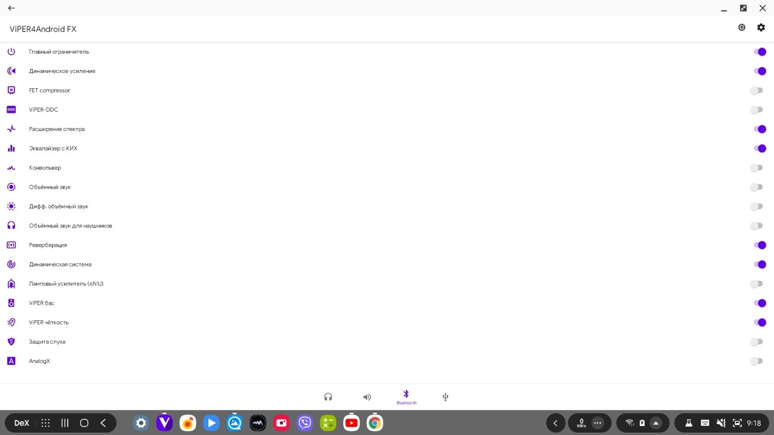Click the Защита слуха shield icon
This screenshot has width=774, height=435.
click(x=11, y=342)
